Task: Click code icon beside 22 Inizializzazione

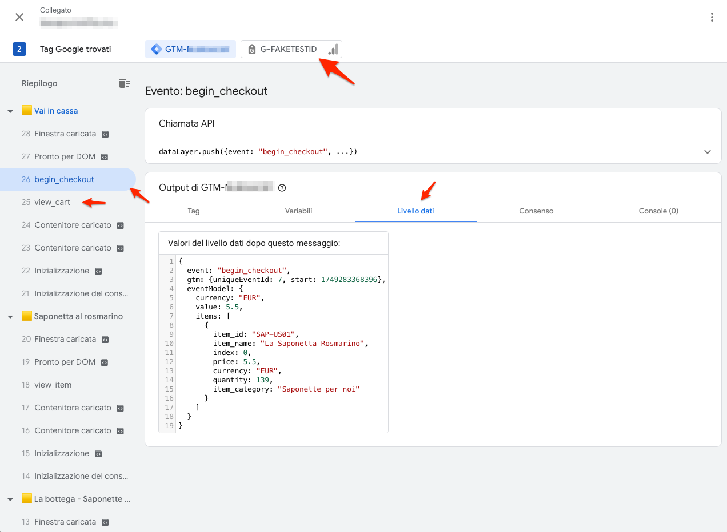Action: point(98,271)
